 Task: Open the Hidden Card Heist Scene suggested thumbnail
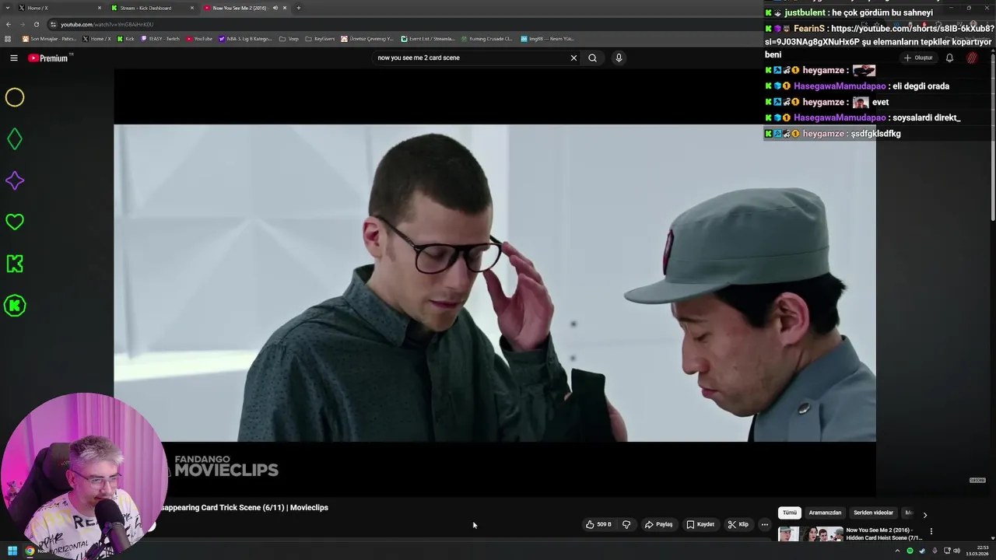[810, 534]
